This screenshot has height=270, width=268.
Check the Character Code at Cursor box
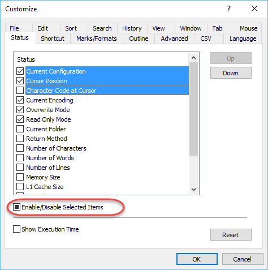20,91
